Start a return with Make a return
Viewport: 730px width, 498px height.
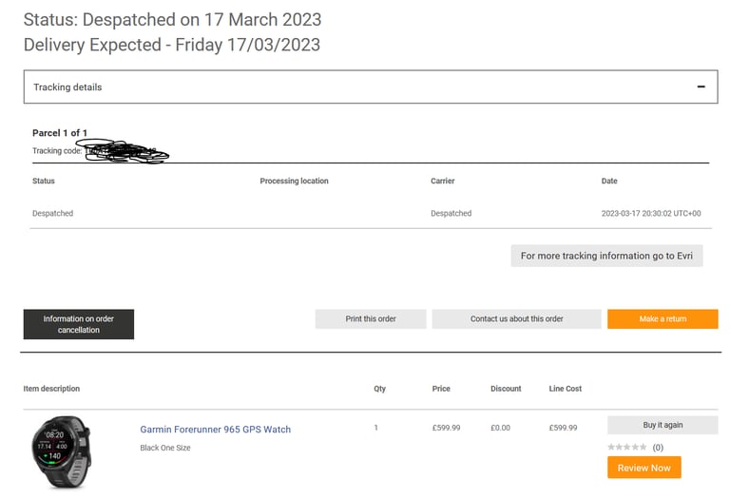[663, 319]
